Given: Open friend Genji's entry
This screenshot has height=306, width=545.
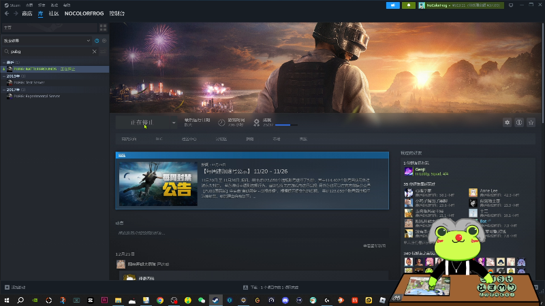Looking at the screenshot, I should click(x=426, y=171).
